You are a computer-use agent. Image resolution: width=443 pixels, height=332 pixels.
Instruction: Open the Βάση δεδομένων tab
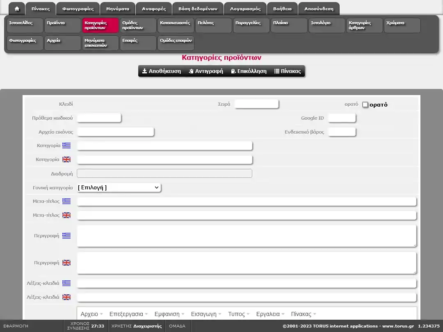(198, 9)
